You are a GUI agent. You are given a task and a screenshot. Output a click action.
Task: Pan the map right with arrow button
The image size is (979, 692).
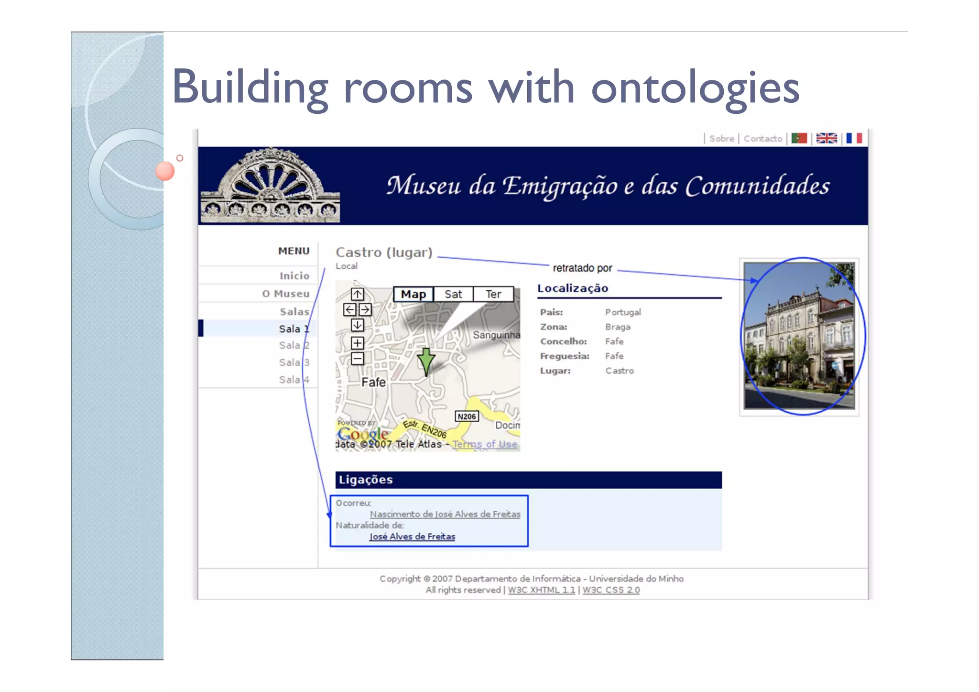coord(366,309)
